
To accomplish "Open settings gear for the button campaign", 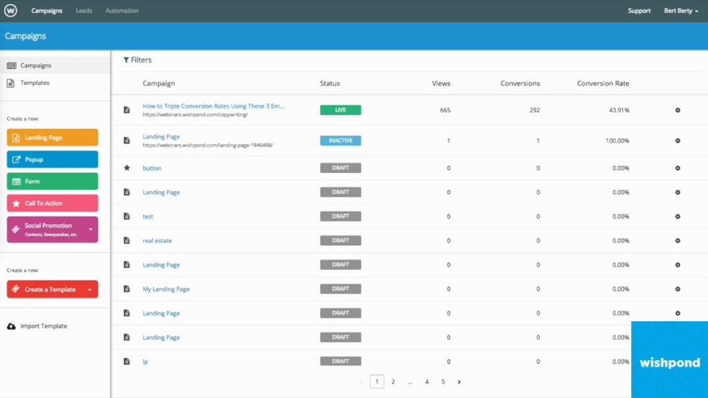I will pyautogui.click(x=678, y=168).
